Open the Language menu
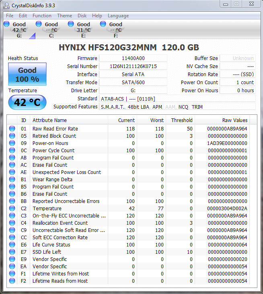The height and width of the screenshot is (294, 263). pos(118,16)
